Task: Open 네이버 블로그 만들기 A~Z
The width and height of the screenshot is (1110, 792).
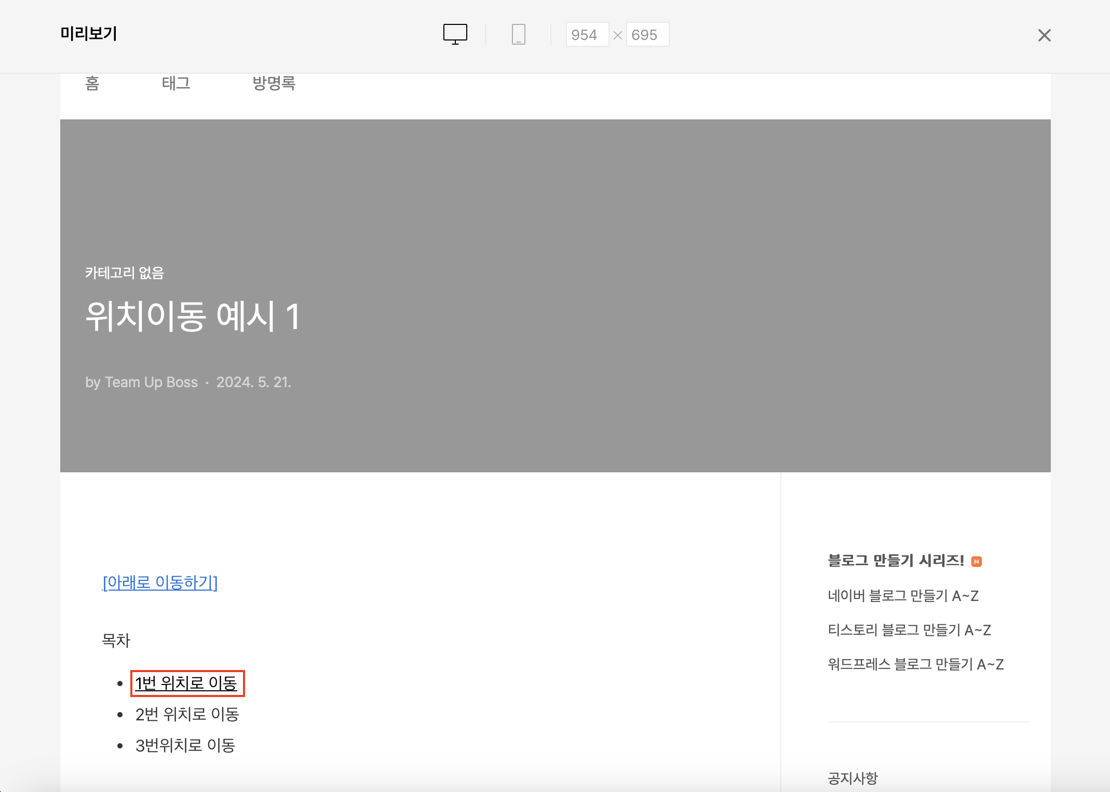Action: [903, 596]
